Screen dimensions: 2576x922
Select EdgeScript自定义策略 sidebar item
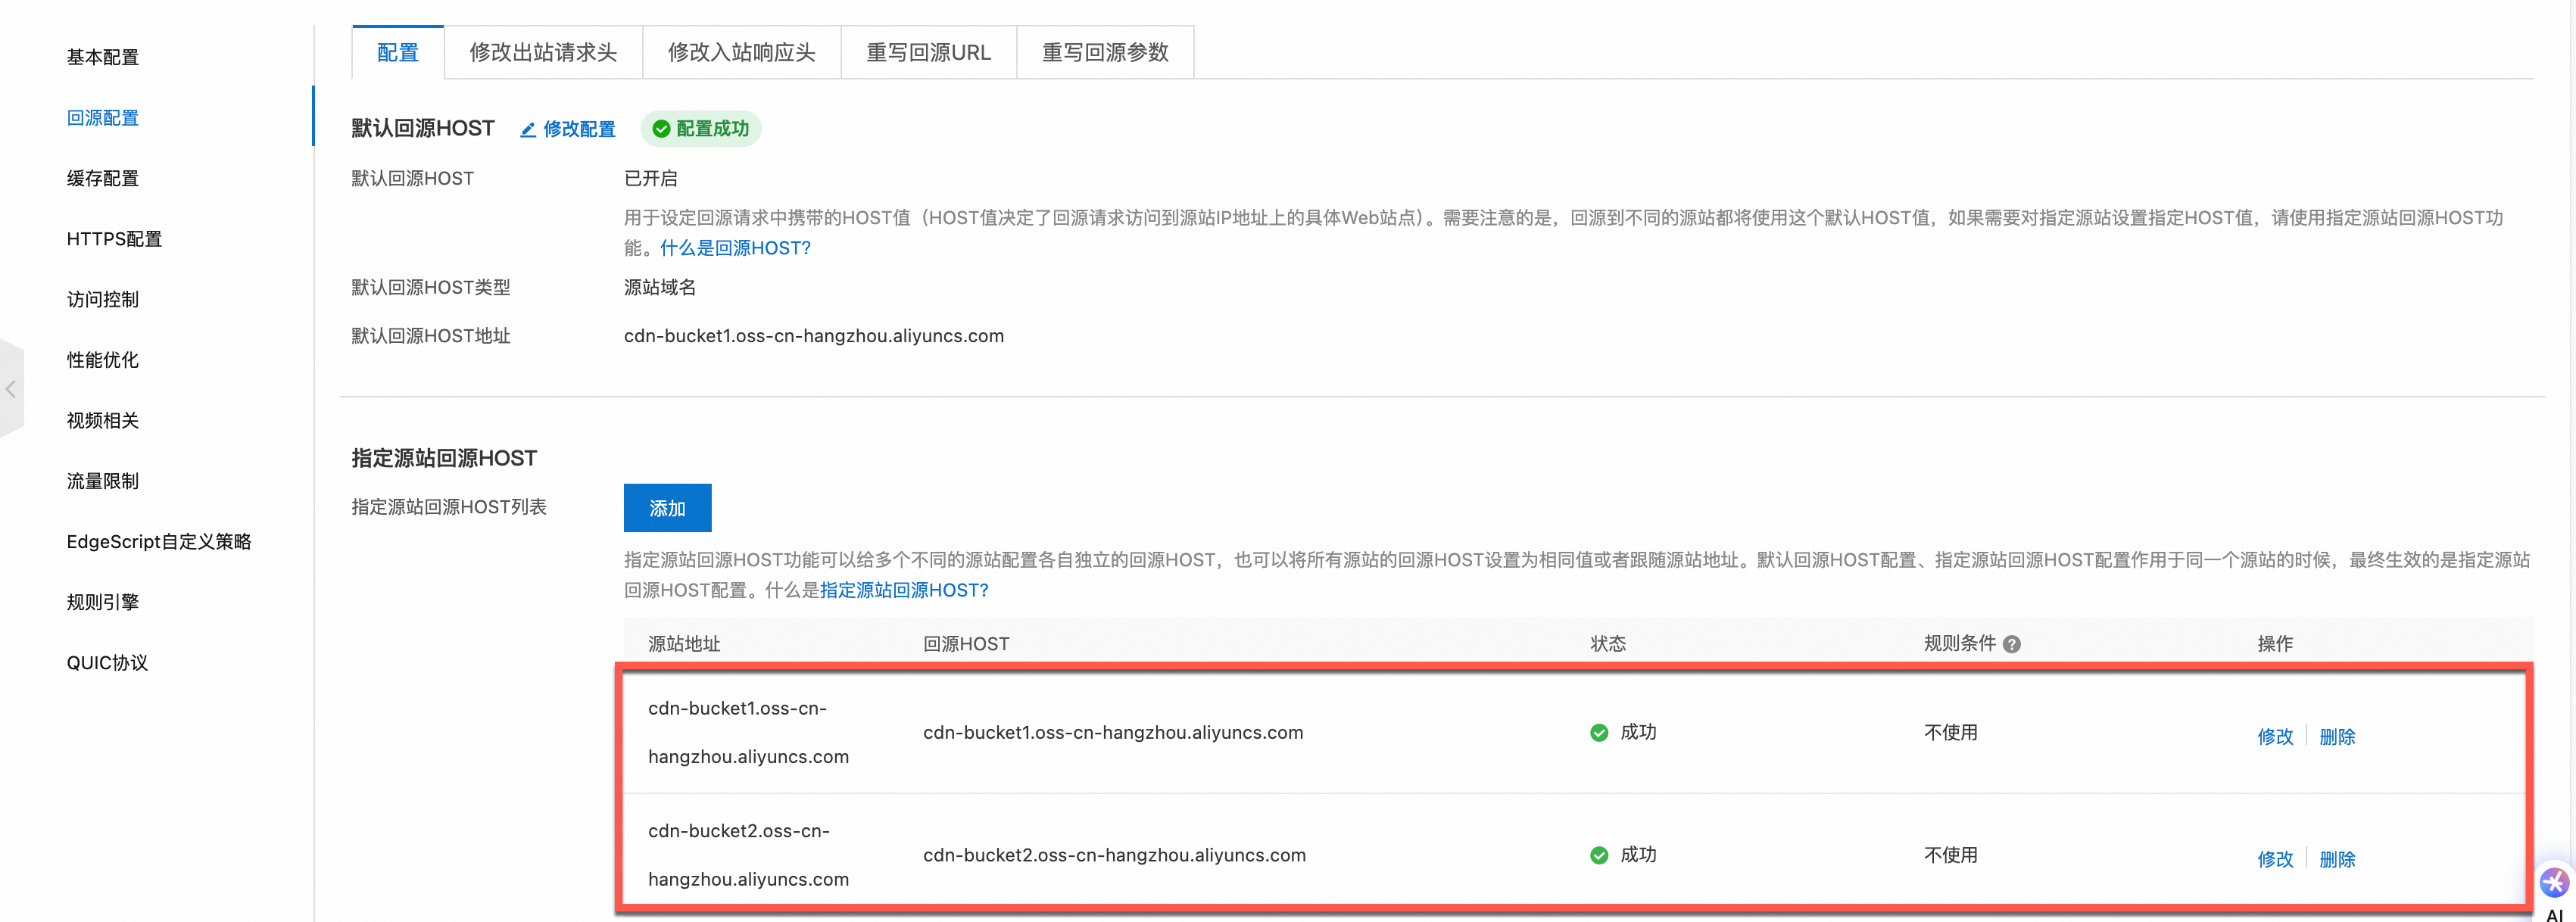[159, 542]
